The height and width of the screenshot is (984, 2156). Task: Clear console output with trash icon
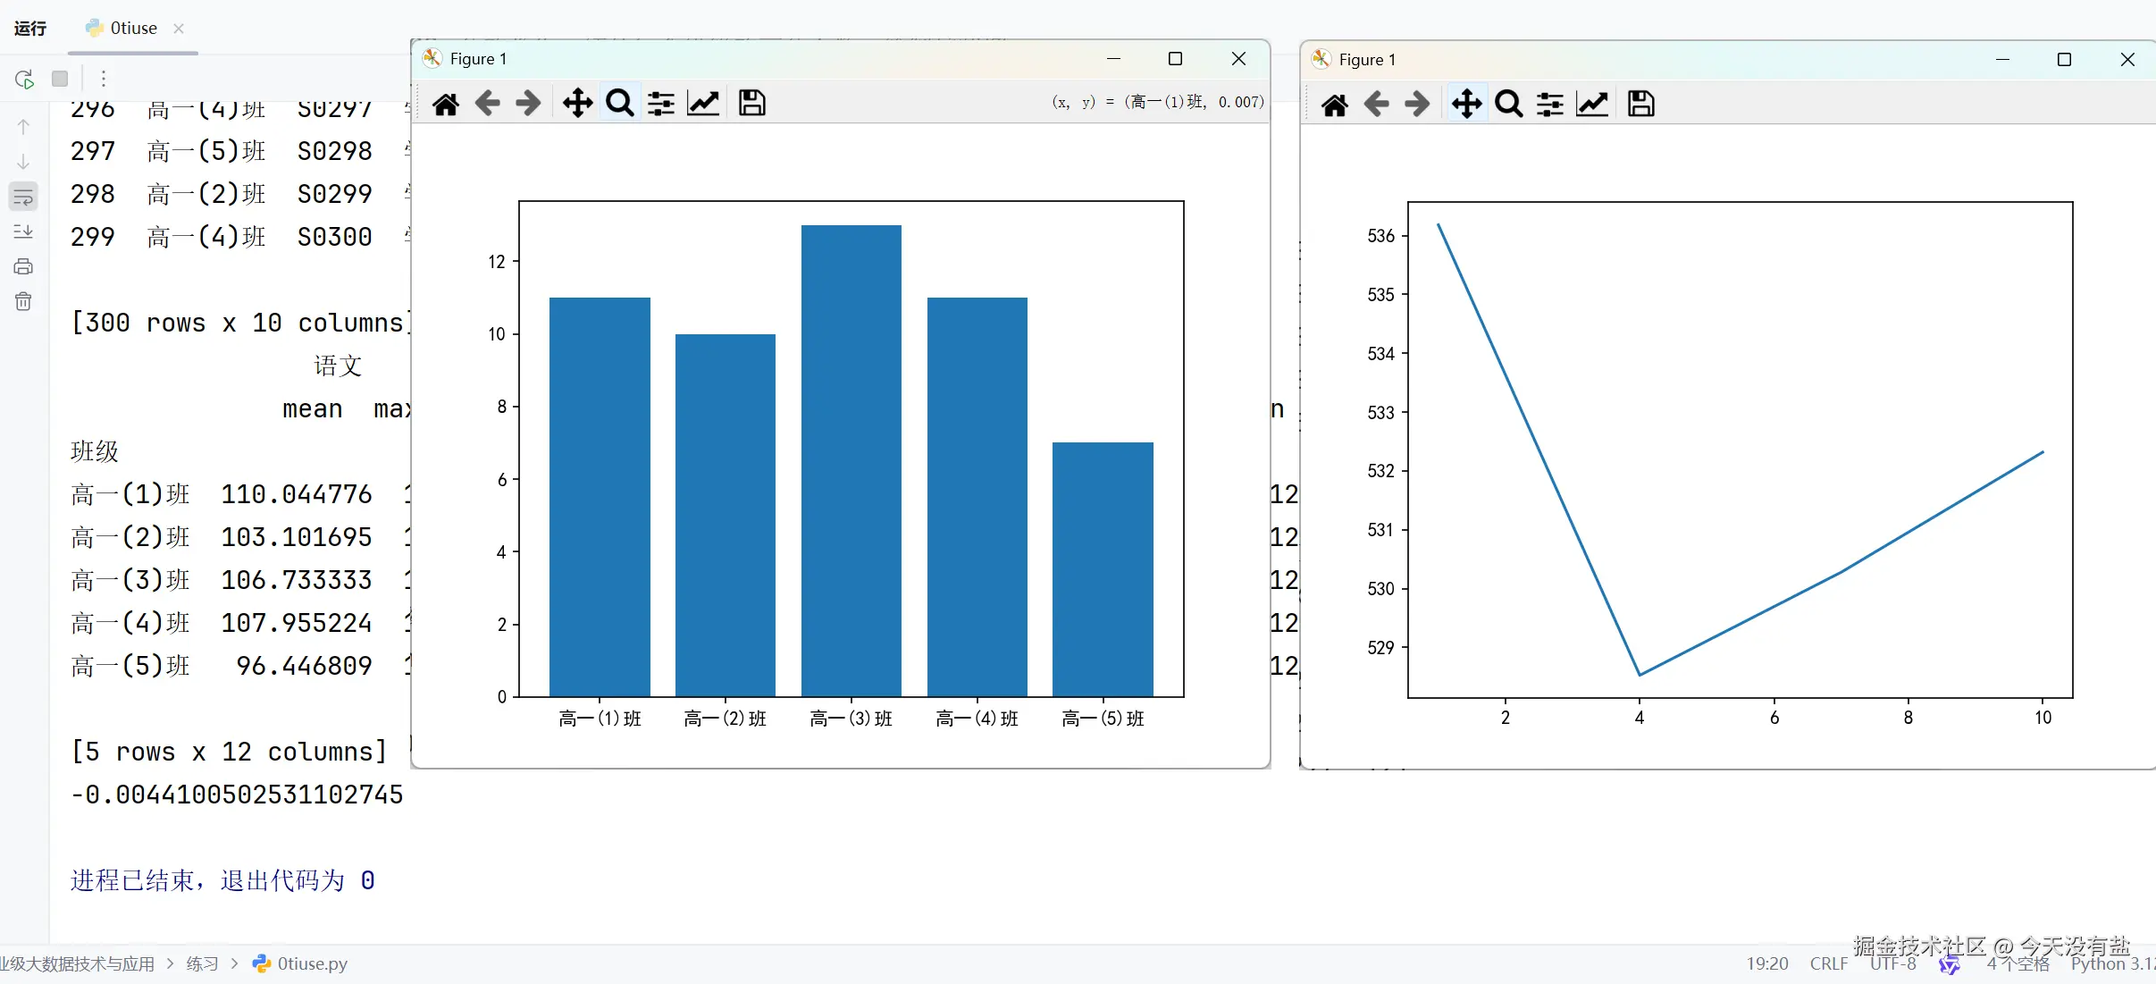[x=23, y=302]
